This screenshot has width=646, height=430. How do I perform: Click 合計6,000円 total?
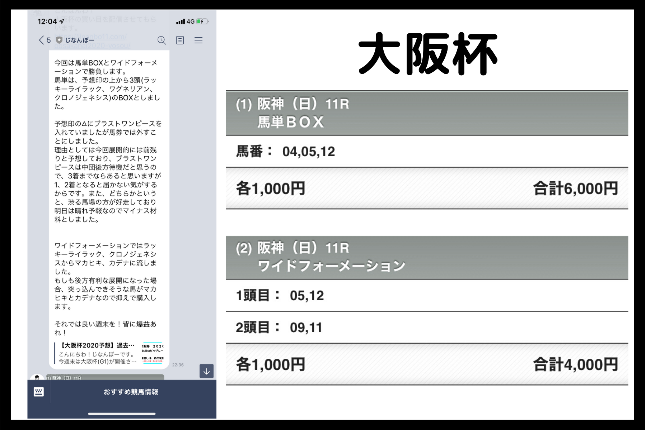click(575, 188)
